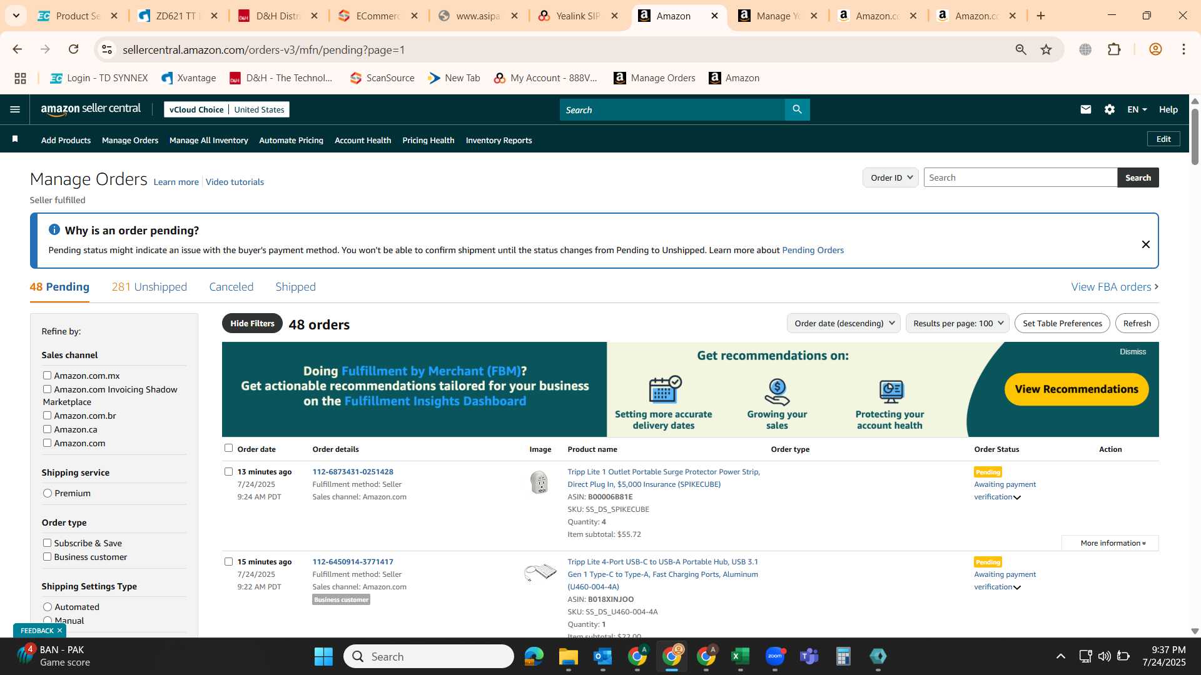Open the browser tab search chevron

click(x=16, y=16)
